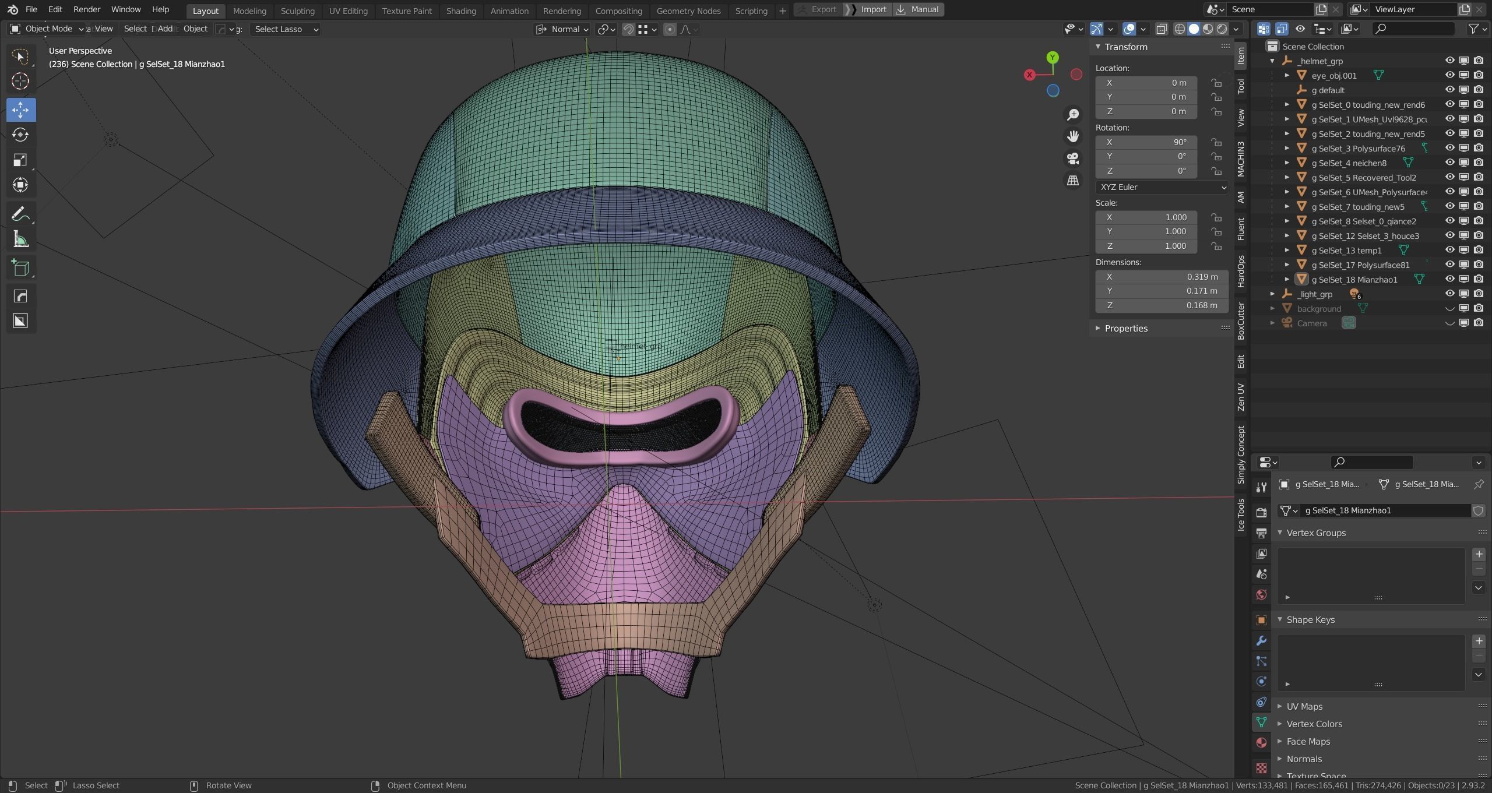1492x793 pixels.
Task: Toggle viewport monitor icon for g SelSet_13 temp1
Action: (1464, 250)
